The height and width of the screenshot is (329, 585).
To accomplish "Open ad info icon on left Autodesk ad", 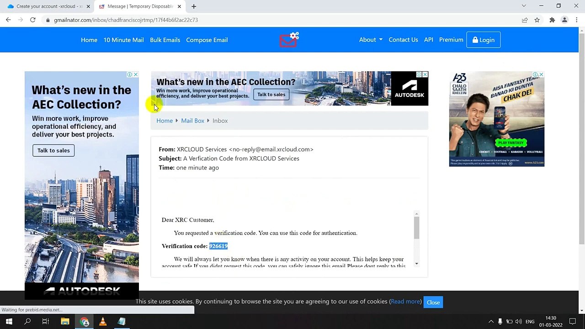I will [130, 74].
